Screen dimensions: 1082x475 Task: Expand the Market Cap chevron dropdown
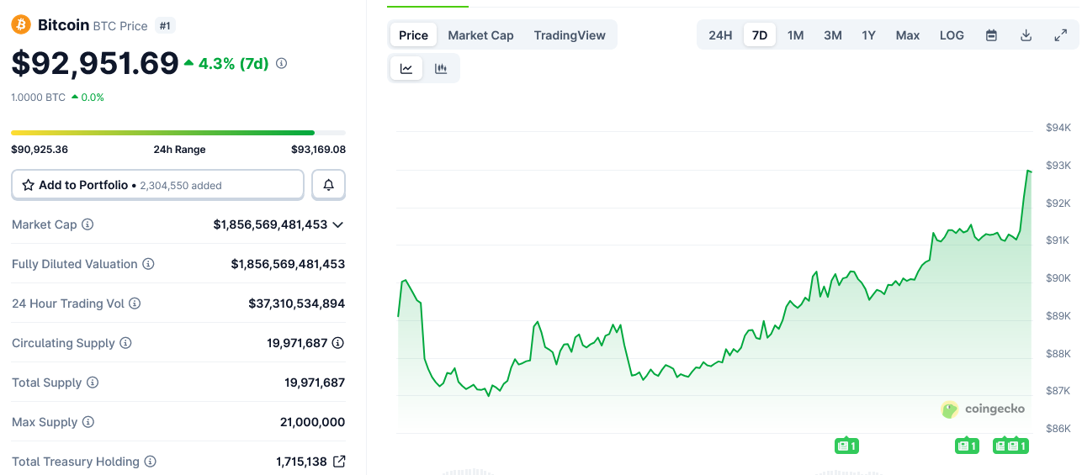click(338, 224)
